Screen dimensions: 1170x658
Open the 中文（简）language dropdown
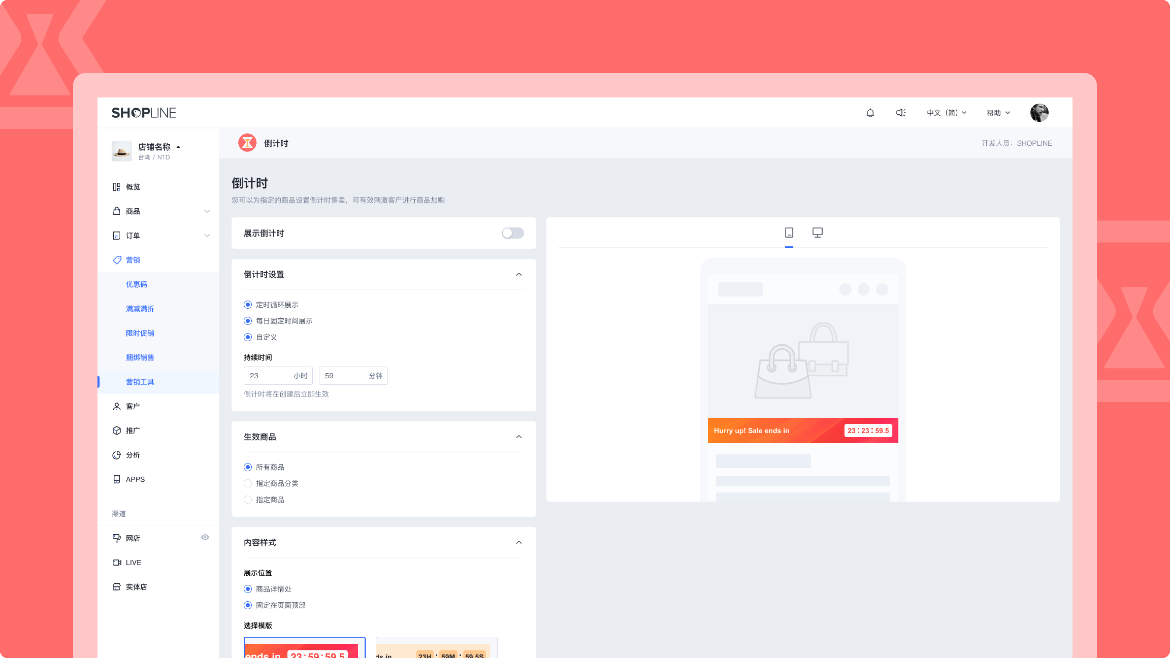click(x=946, y=113)
